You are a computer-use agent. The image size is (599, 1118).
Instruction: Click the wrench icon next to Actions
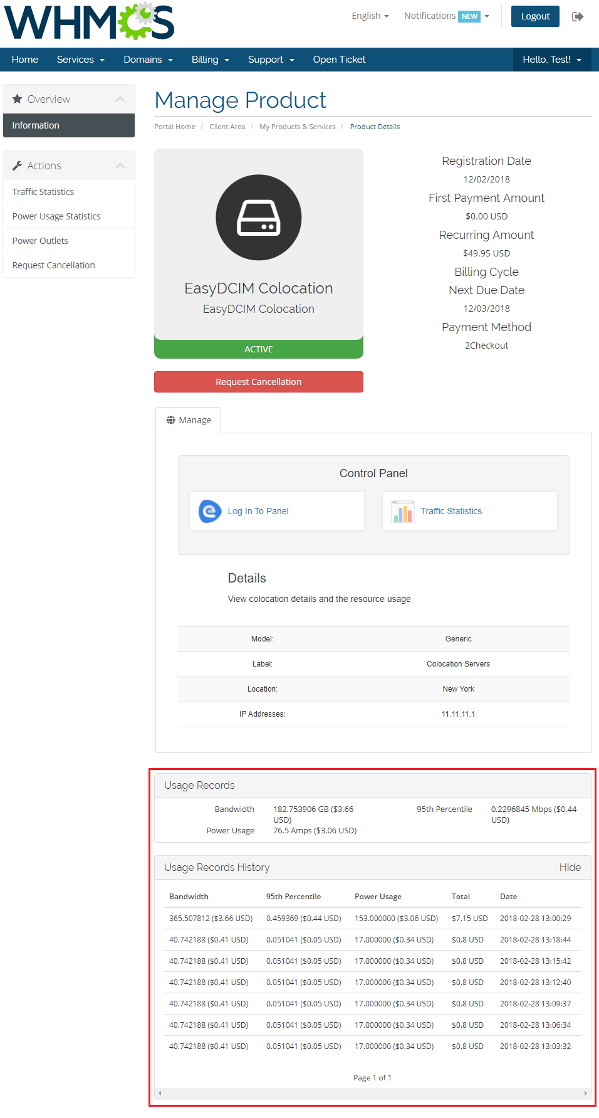18,166
